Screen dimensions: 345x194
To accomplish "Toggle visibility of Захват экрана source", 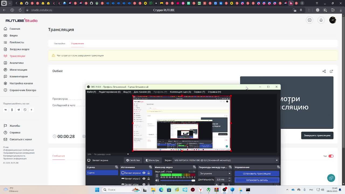I will pyautogui.click(x=144, y=173).
